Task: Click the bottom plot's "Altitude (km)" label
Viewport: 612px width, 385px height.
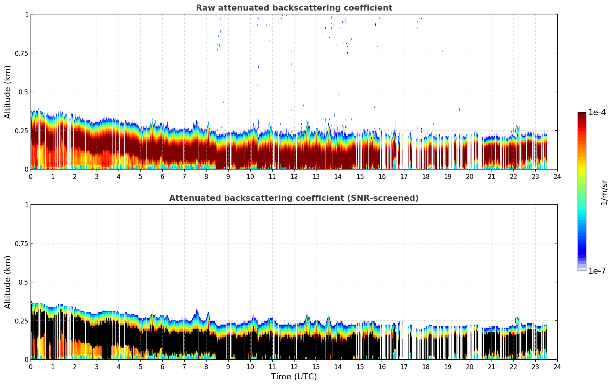Action: click(8, 282)
